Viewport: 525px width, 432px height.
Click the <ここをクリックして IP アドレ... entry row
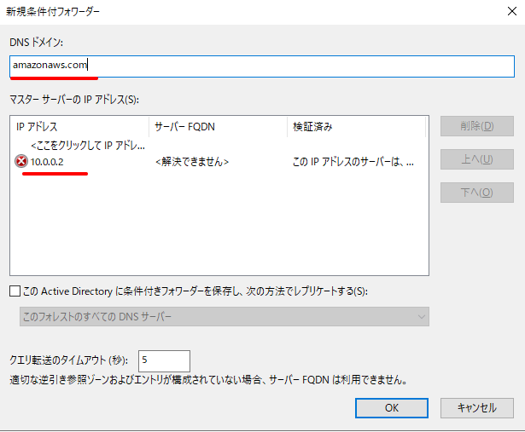(x=88, y=146)
